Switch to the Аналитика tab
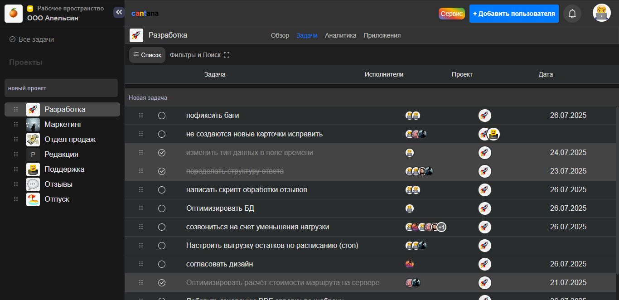This screenshot has width=619, height=300. [340, 35]
